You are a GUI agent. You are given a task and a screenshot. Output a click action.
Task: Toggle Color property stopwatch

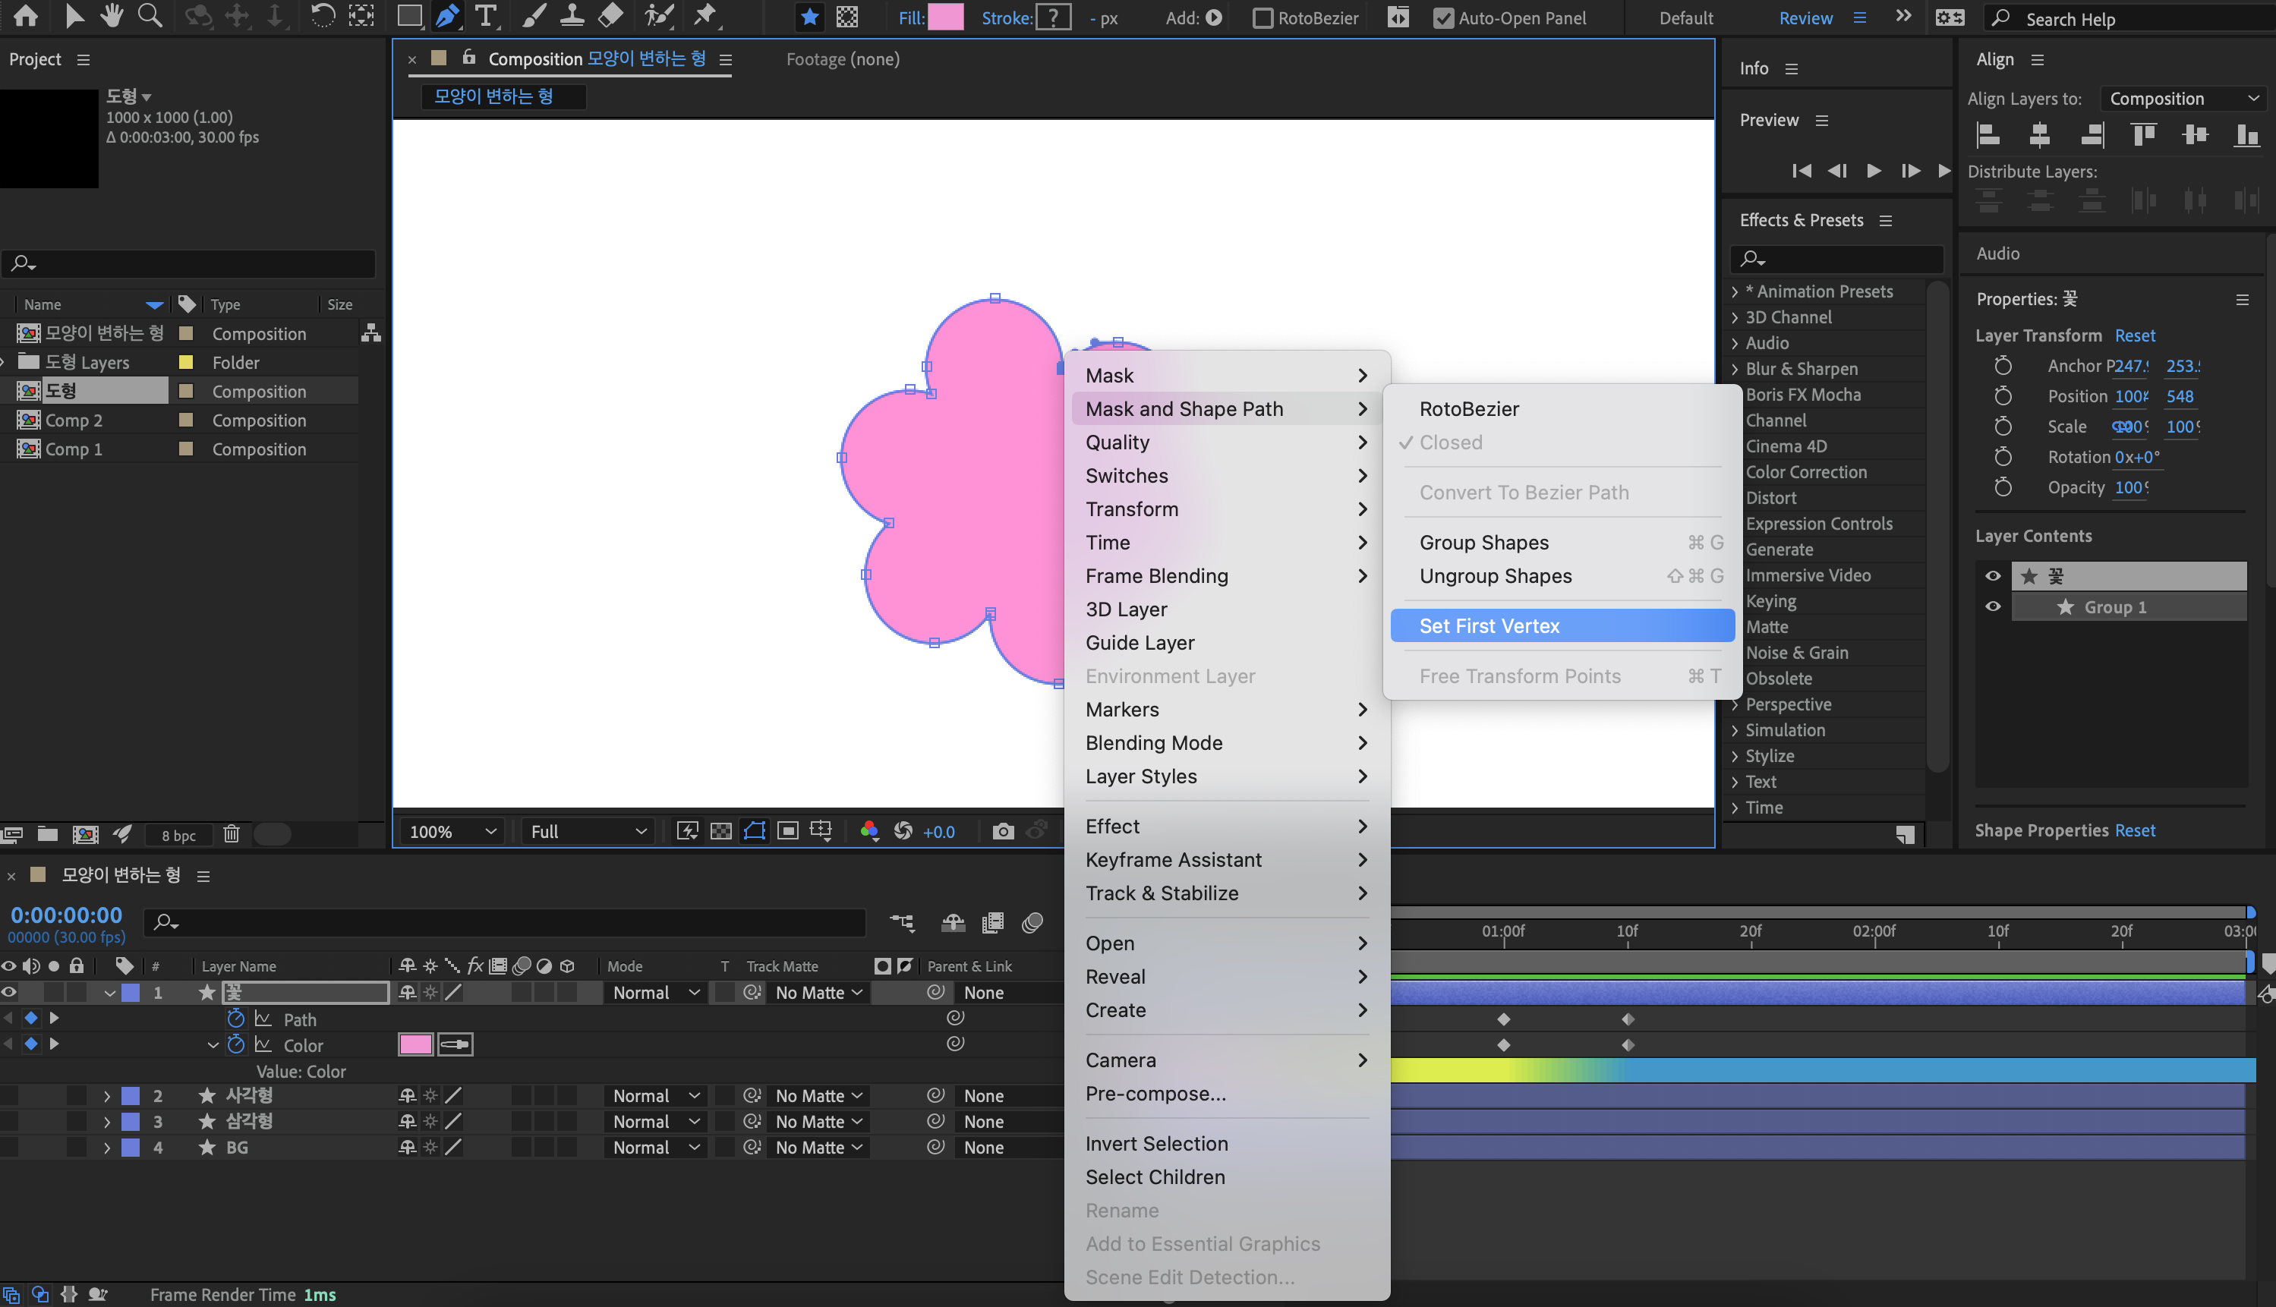click(236, 1044)
